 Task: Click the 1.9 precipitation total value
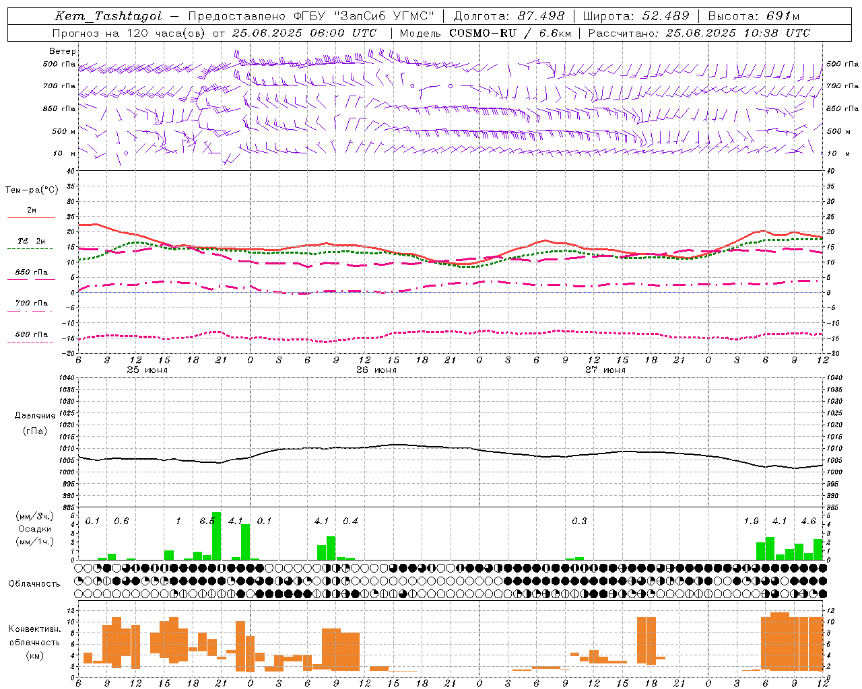point(751,521)
